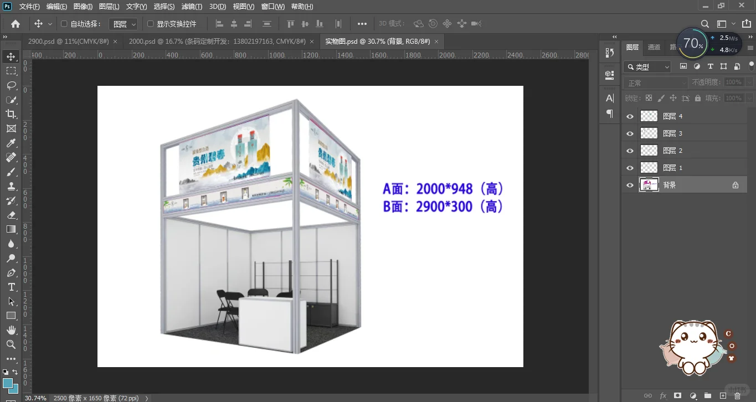Click the zoom percentage field 30.74%
This screenshot has width=756, height=402.
(35, 398)
